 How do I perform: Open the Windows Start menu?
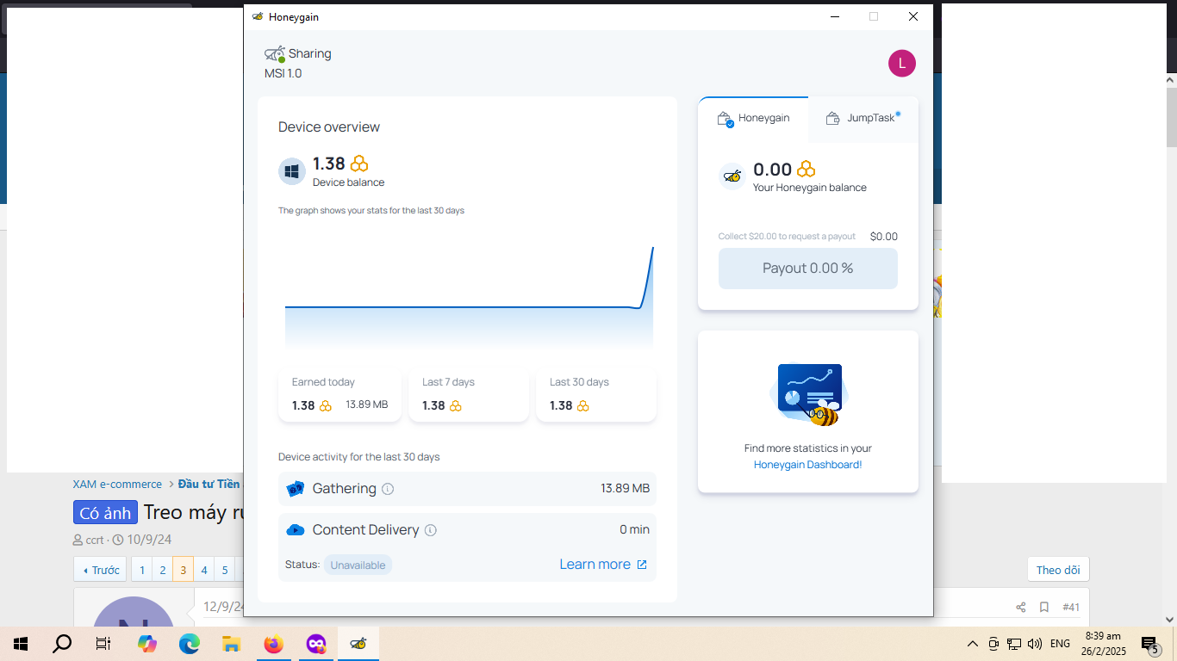coord(21,644)
